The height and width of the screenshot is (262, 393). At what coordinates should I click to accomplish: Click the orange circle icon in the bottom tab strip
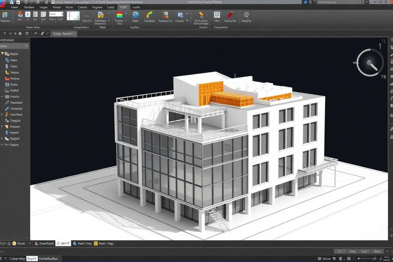[14, 244]
